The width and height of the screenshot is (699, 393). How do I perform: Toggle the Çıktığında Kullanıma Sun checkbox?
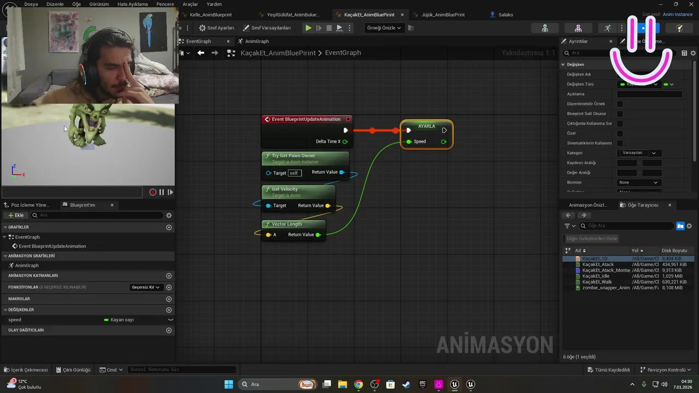point(620,123)
